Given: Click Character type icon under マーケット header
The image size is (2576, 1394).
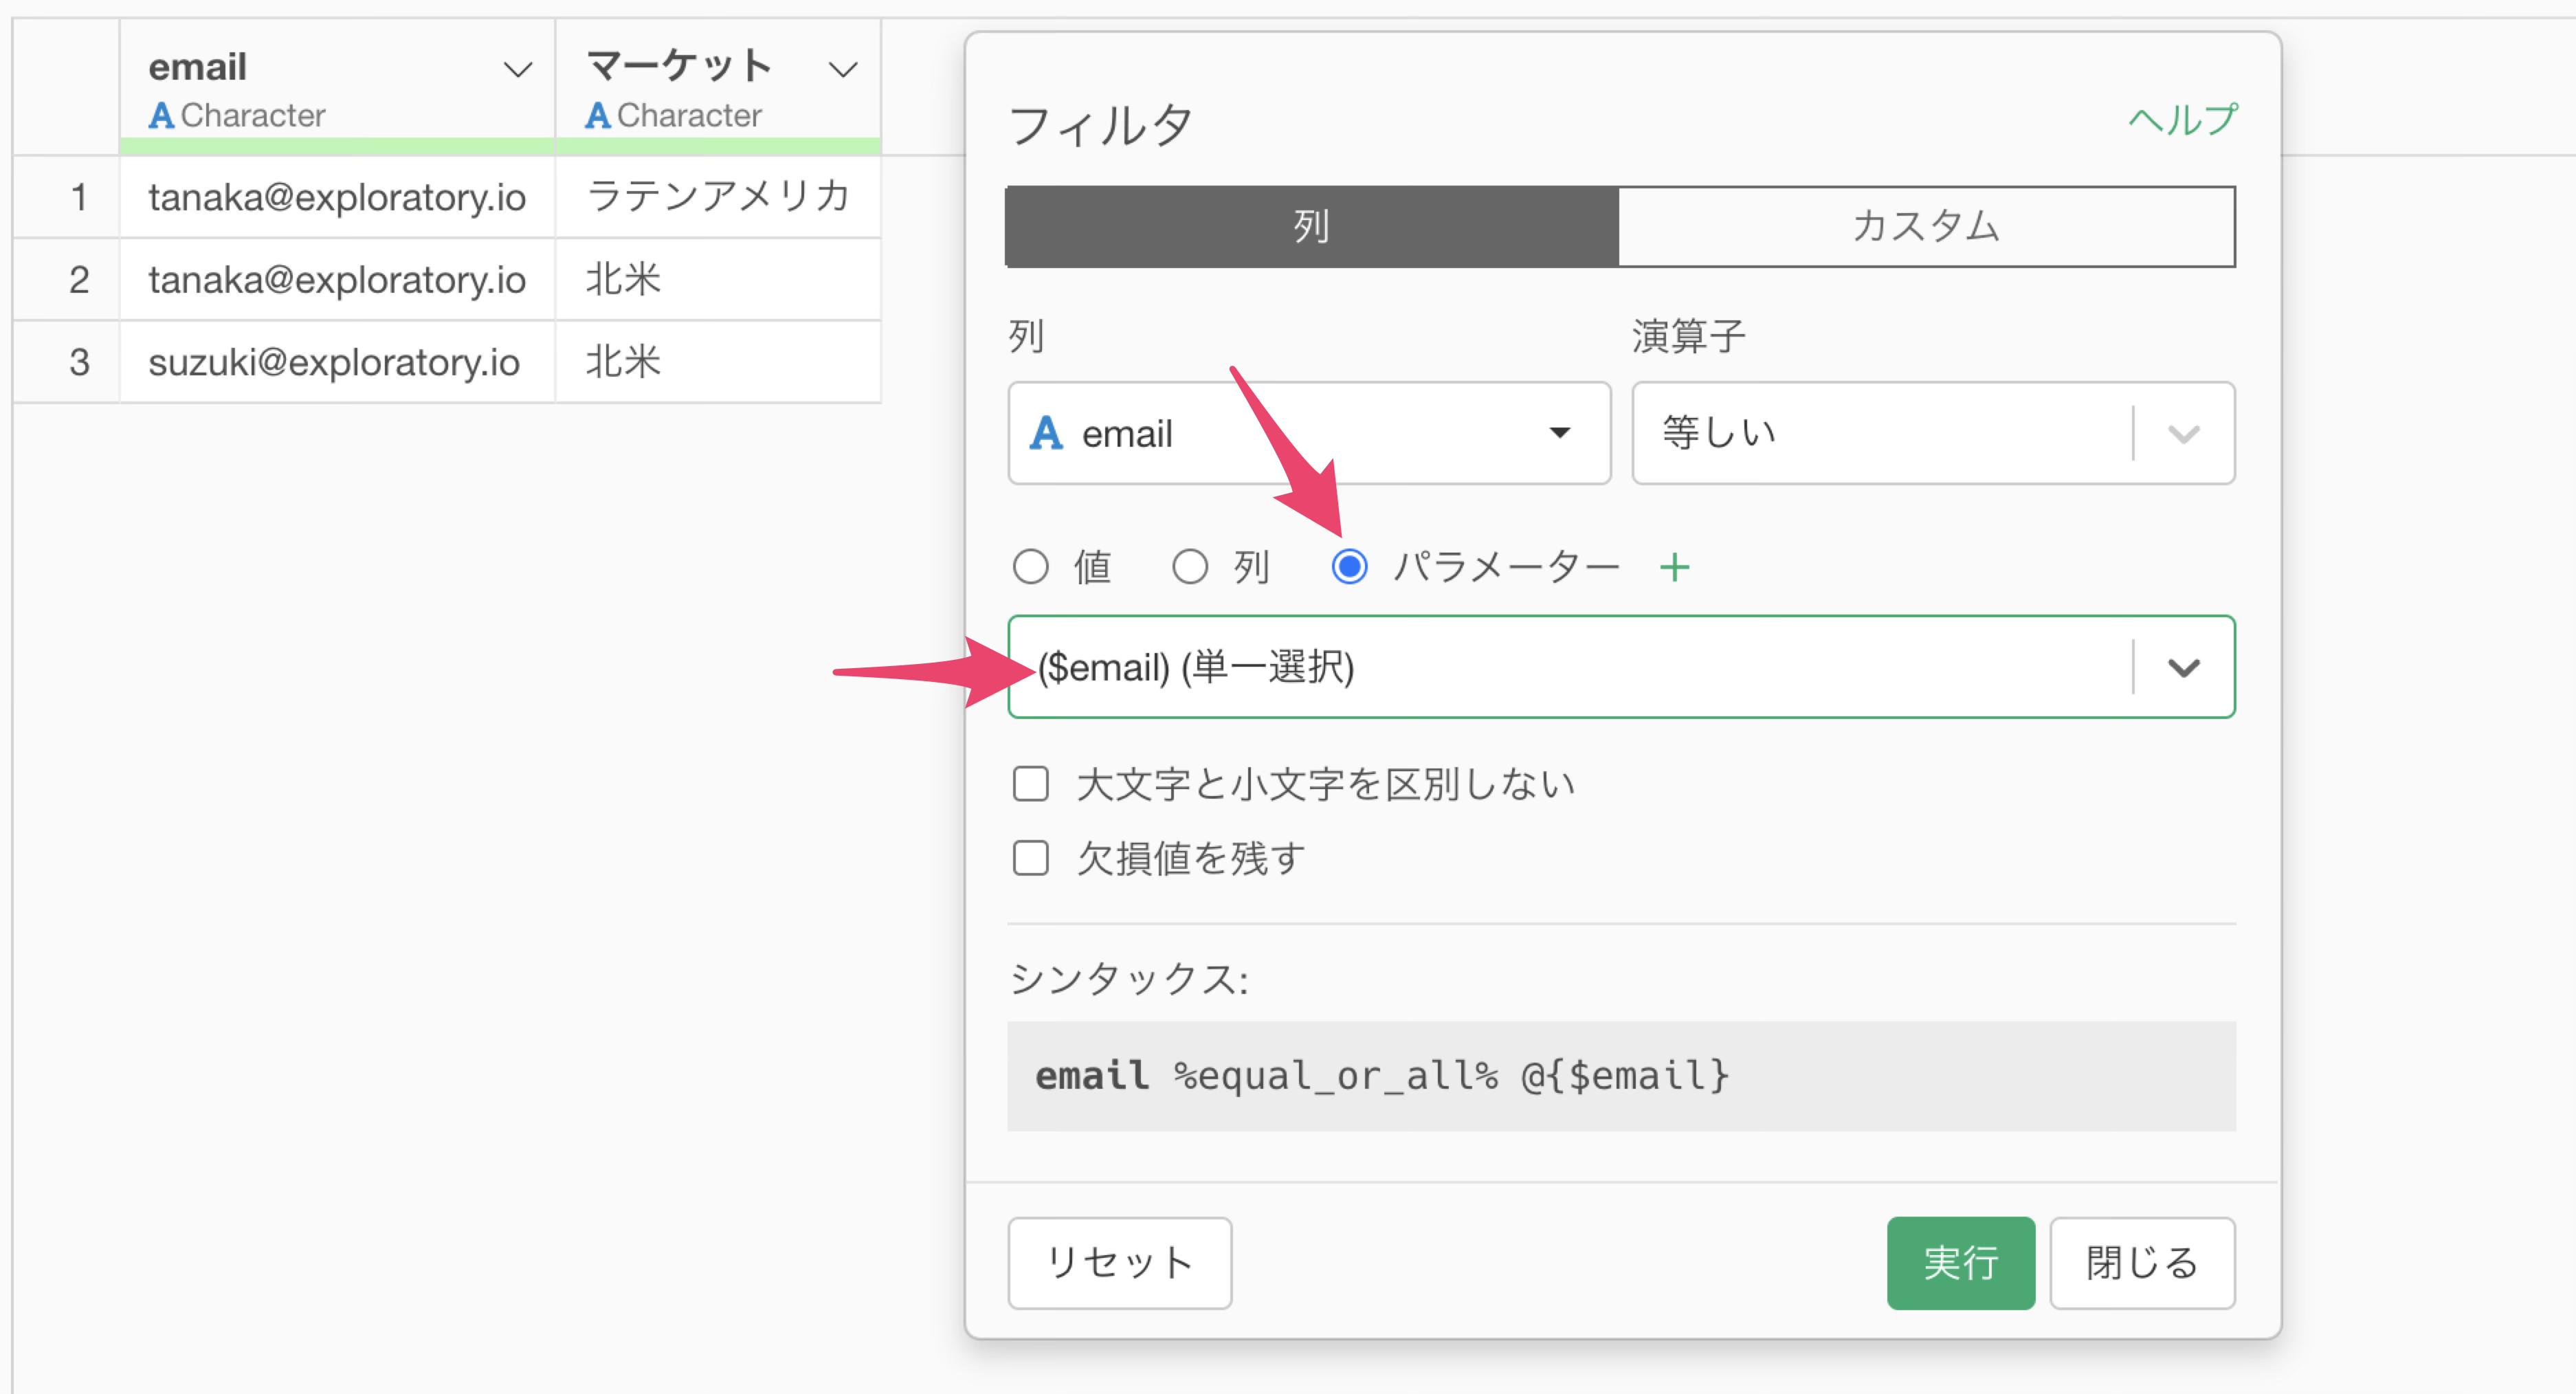Looking at the screenshot, I should [x=597, y=116].
